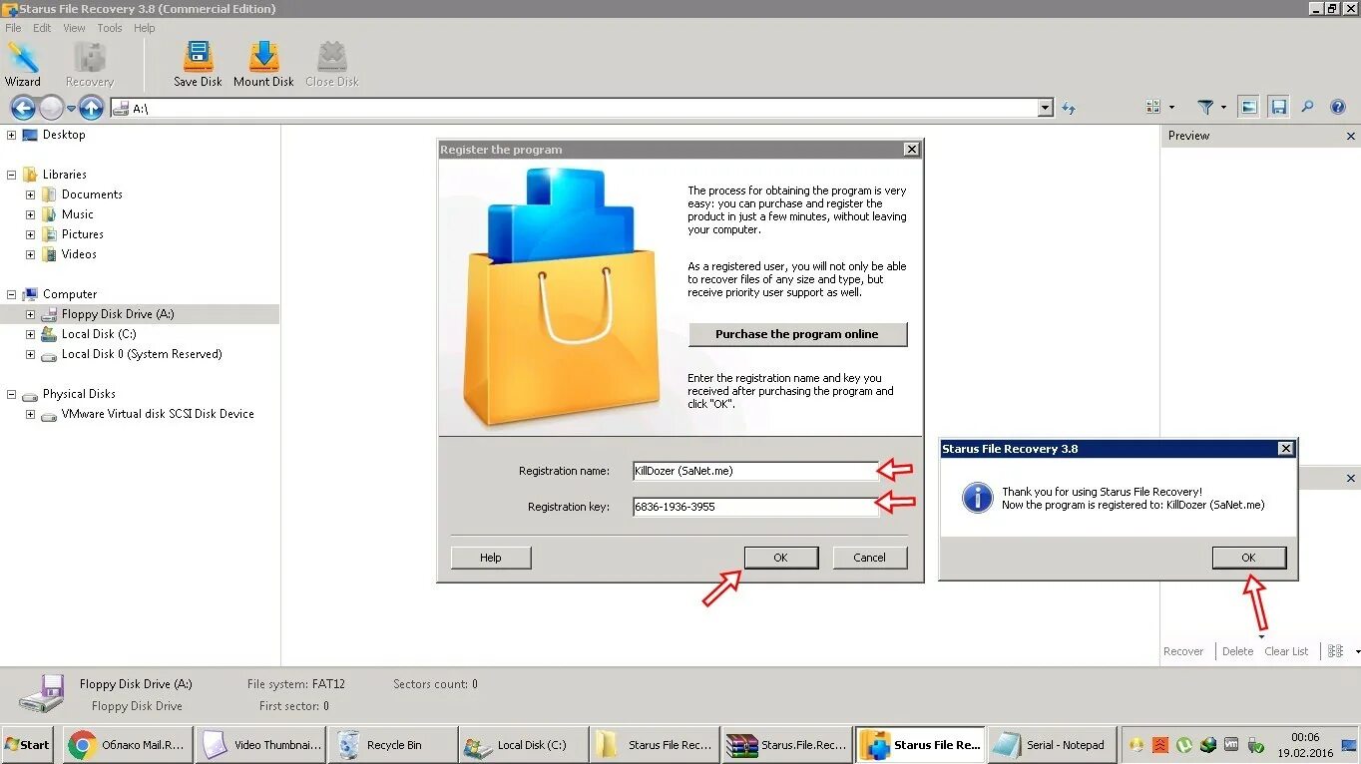
Task: Click the Registration key field
Action: (x=755, y=507)
